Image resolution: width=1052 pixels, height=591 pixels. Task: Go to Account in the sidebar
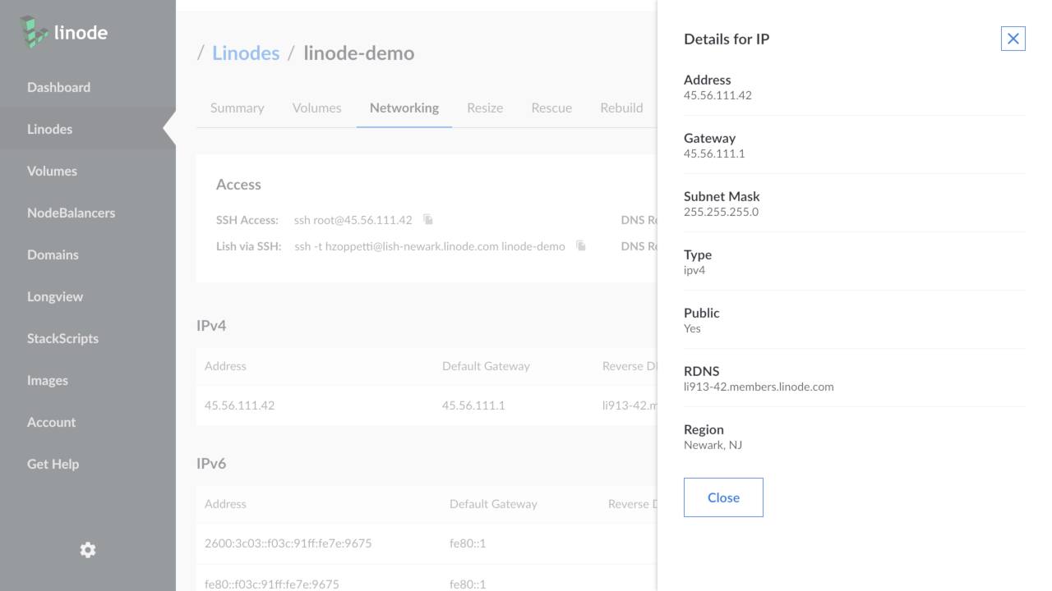(51, 422)
